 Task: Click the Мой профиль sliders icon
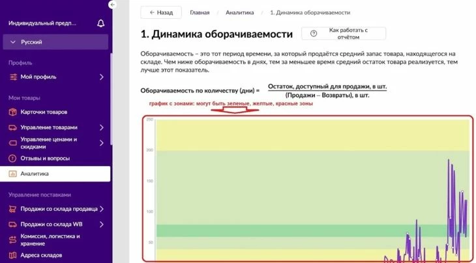13,77
